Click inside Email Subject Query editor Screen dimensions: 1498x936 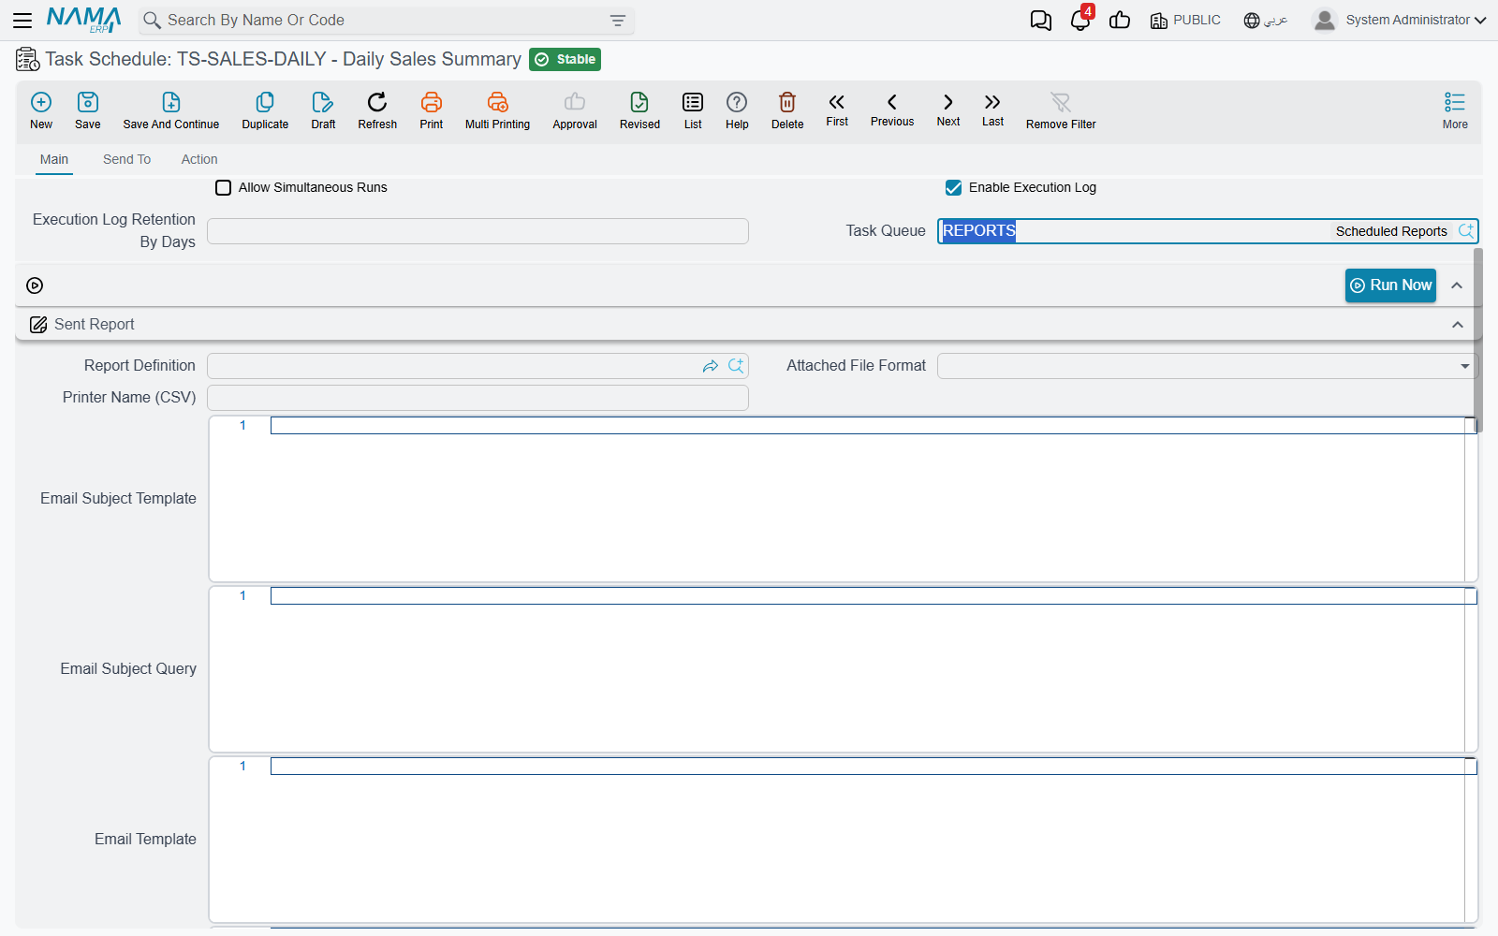click(843, 669)
